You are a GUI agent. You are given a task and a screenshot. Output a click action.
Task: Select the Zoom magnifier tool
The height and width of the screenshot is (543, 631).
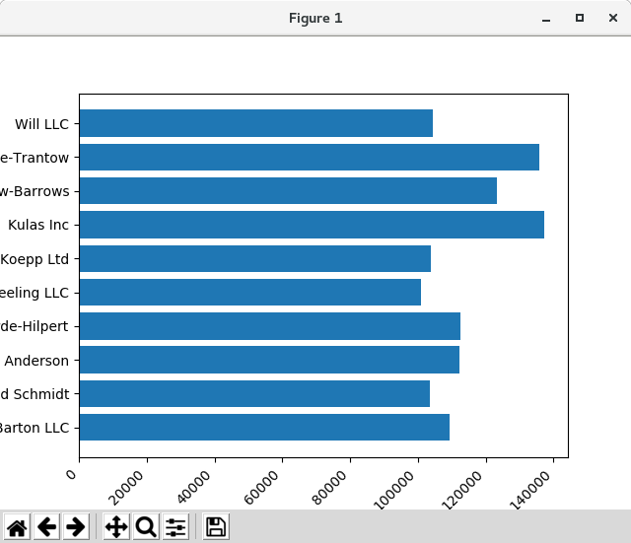point(146,527)
